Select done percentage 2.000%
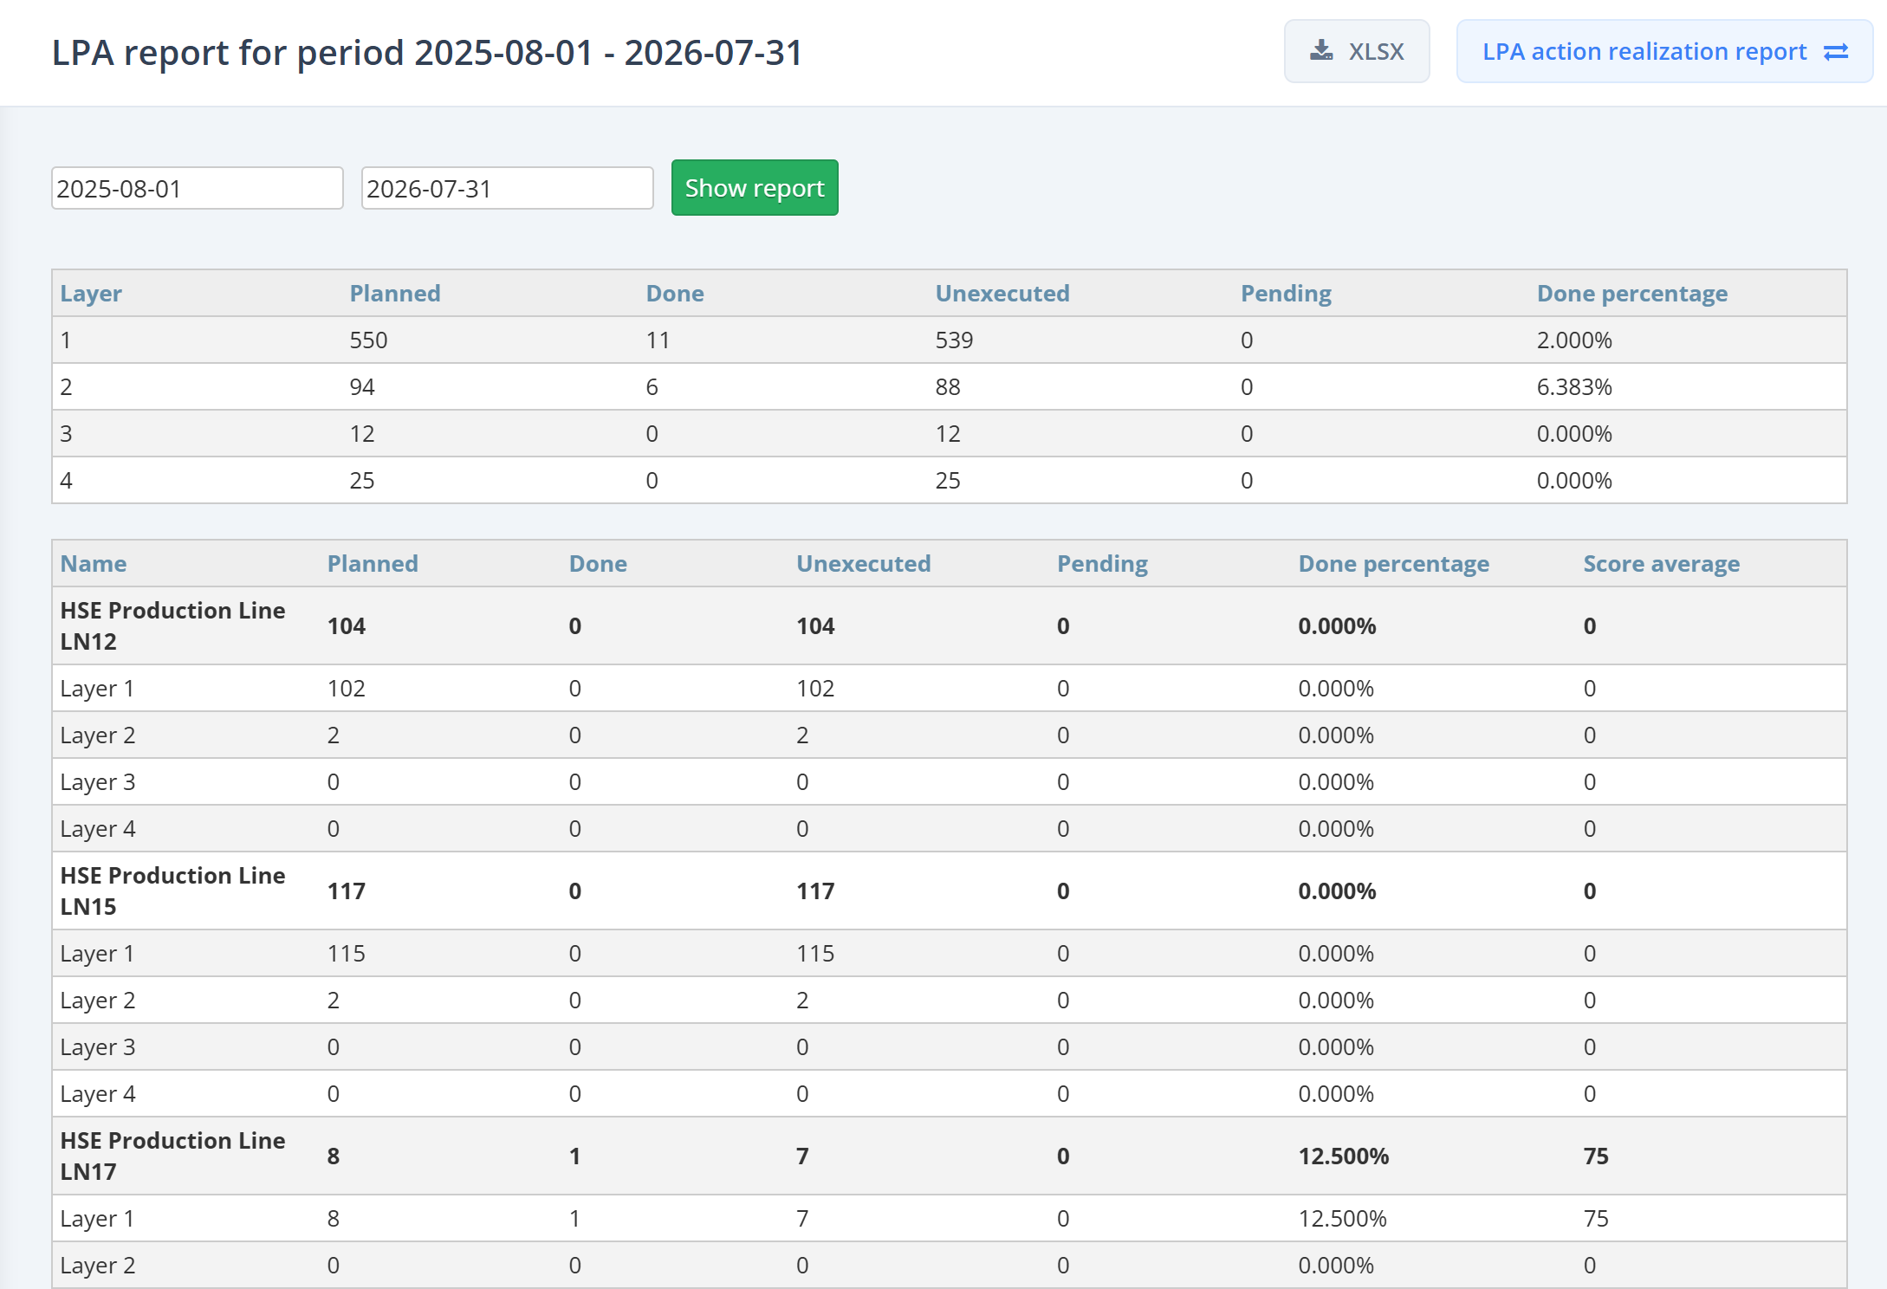1887x1289 pixels. [x=1574, y=340]
